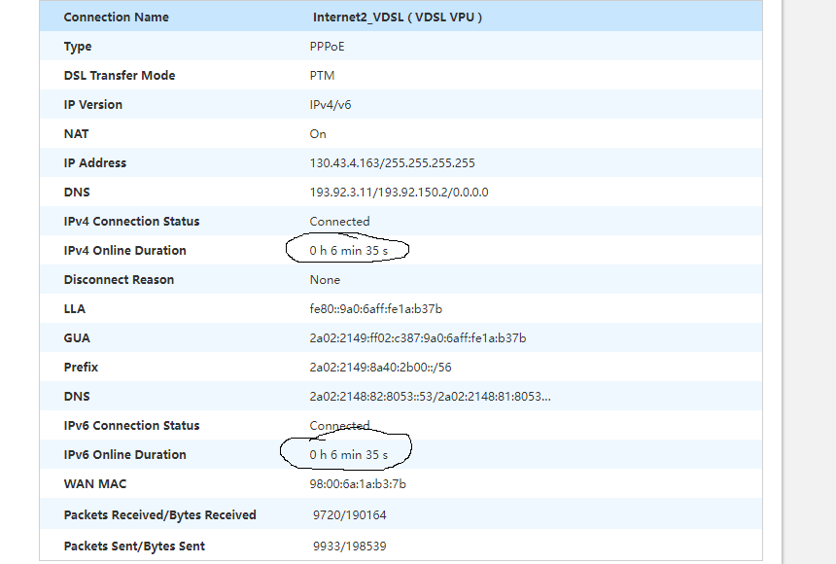
Task: Click the NAT row label
Action: click(76, 134)
